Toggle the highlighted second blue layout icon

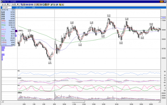click(x=24, y=5)
